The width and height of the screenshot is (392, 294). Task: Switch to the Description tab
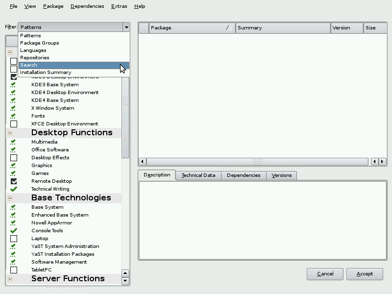(x=157, y=175)
